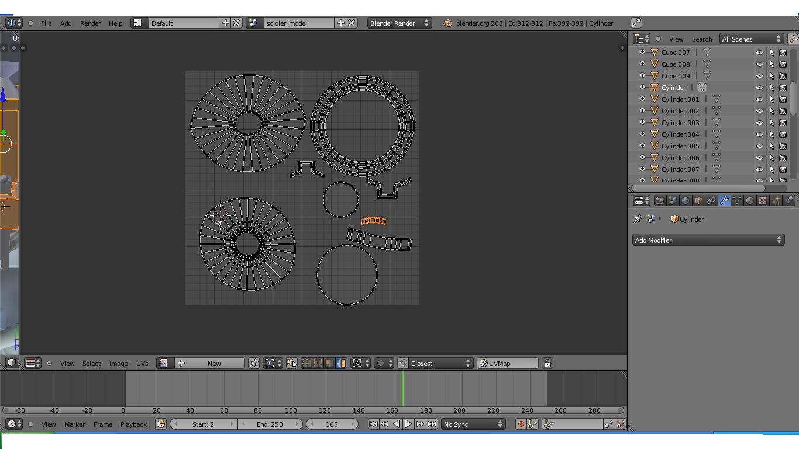799x449 pixels.
Task: Open the Texture properties checker tab
Action: (763, 201)
